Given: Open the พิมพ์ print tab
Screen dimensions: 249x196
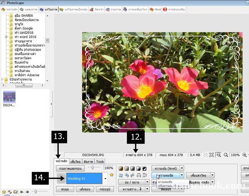Looking at the screenshot, I should (x=155, y=10).
